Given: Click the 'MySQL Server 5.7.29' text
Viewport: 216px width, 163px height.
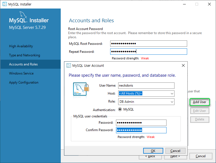Looking at the screenshot, I should 27,27.
